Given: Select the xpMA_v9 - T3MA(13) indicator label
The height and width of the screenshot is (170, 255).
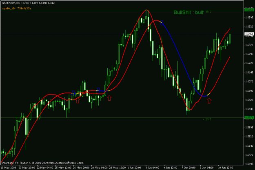Looking at the screenshot, I should pyautogui.click(x=16, y=9).
